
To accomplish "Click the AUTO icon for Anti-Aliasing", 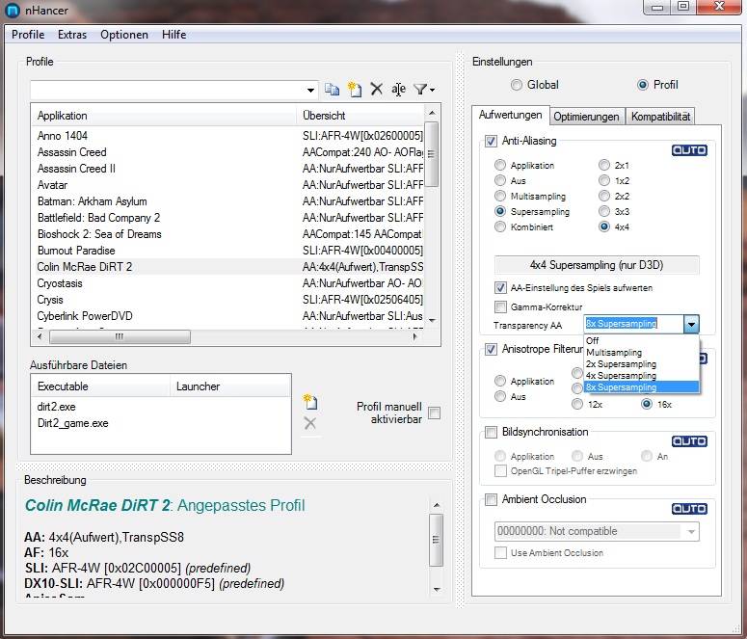I will [x=689, y=150].
